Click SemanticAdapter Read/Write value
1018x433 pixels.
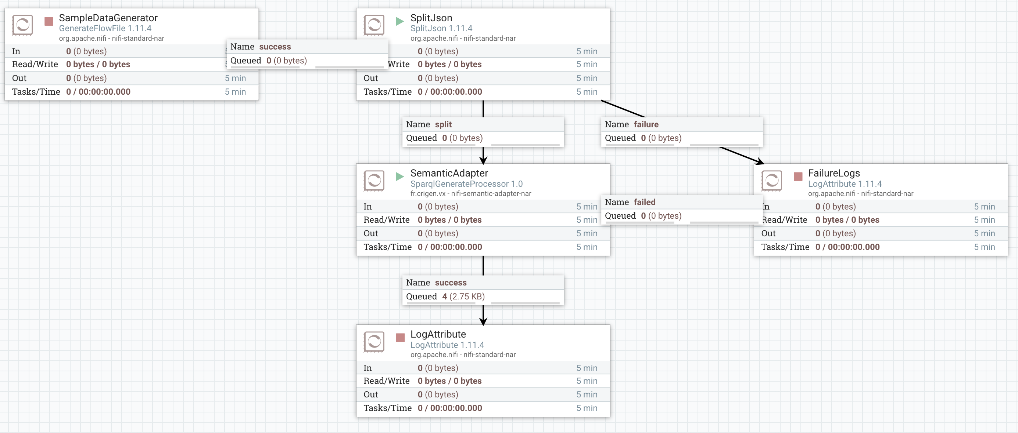(450, 220)
